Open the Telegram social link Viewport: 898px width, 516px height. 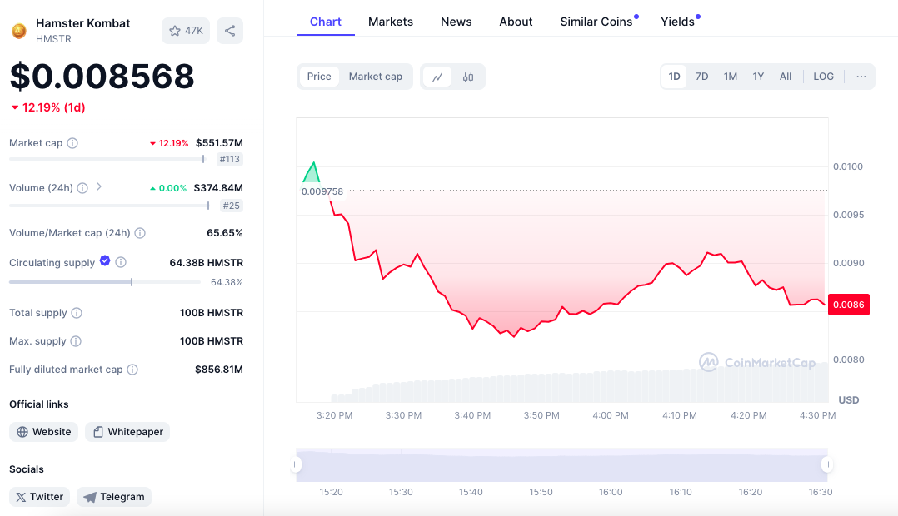tap(114, 497)
